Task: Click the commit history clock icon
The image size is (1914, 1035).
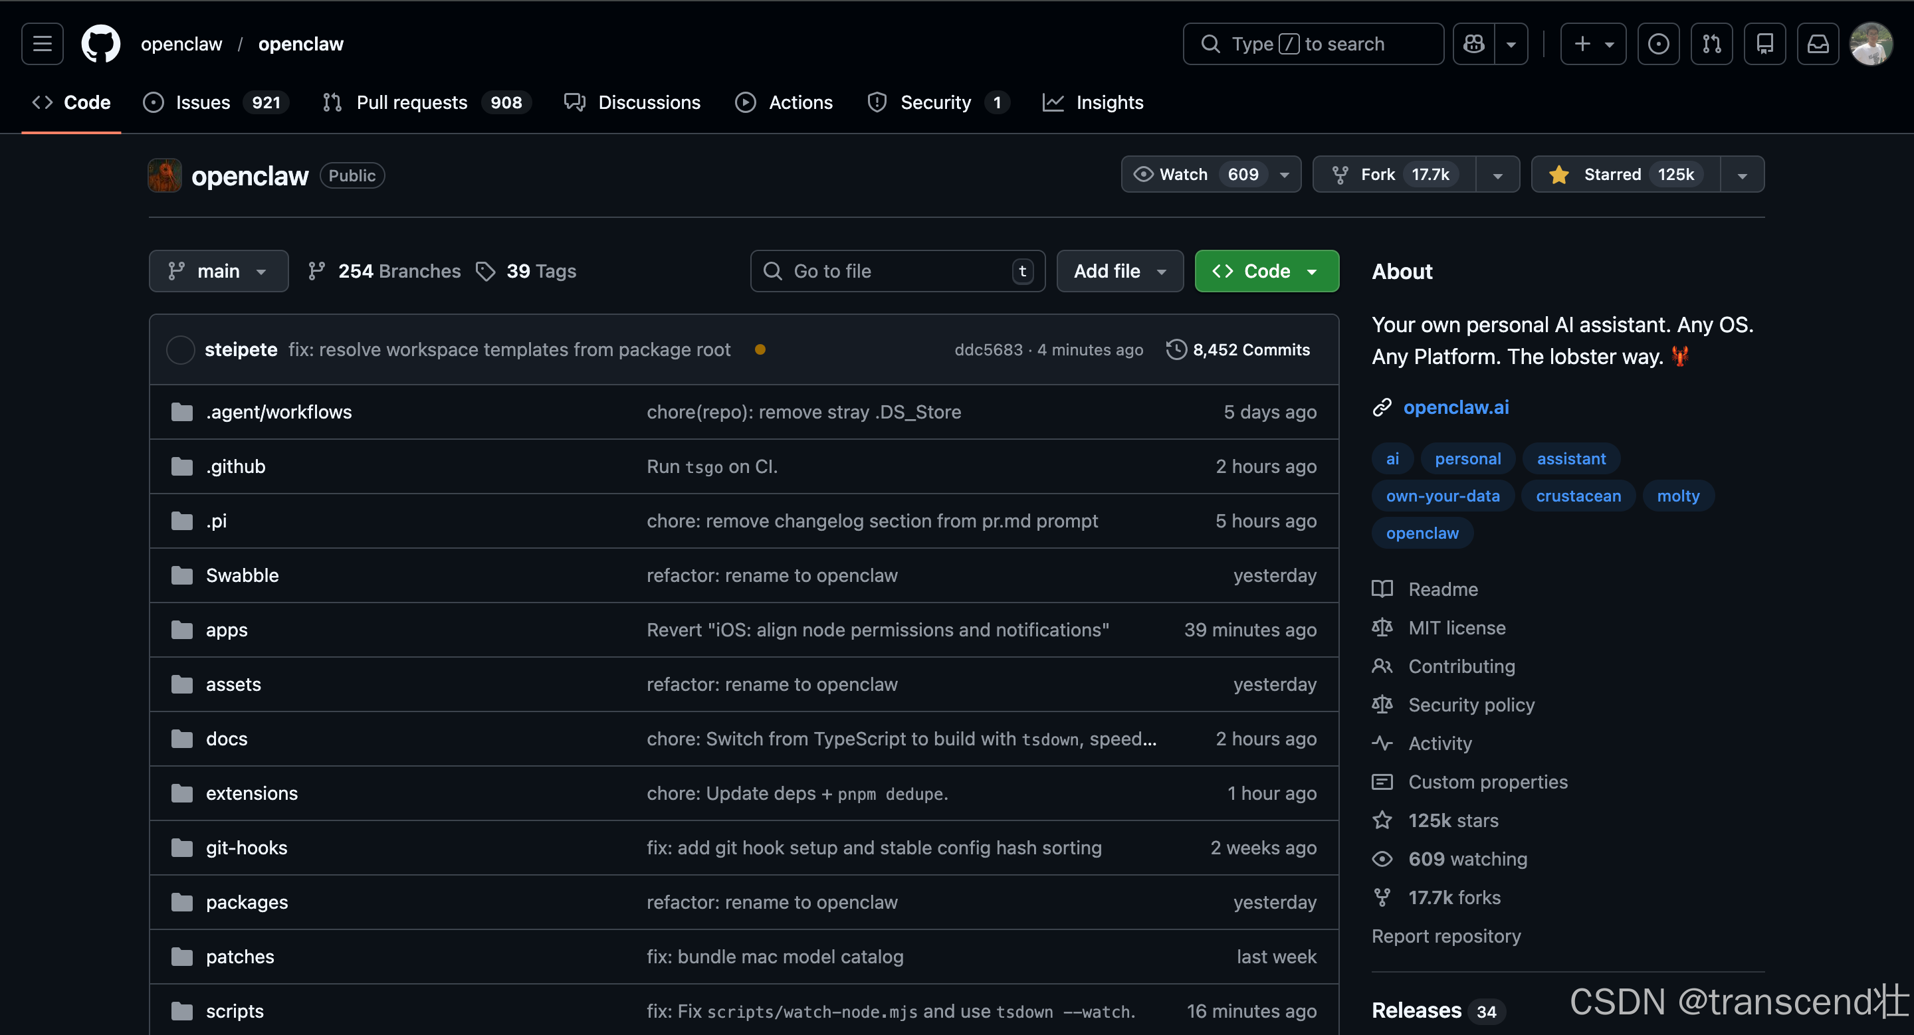Action: click(1176, 349)
